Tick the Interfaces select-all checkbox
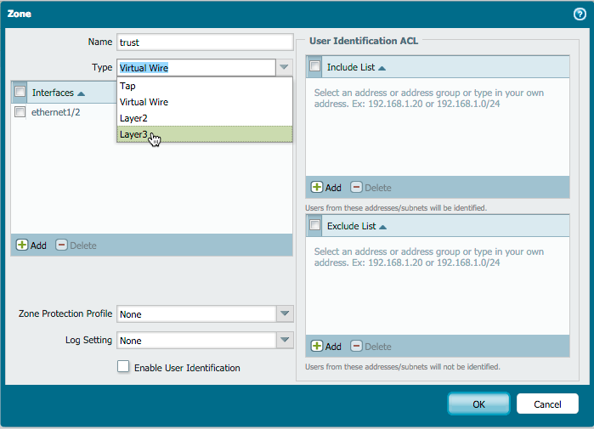 (x=20, y=92)
